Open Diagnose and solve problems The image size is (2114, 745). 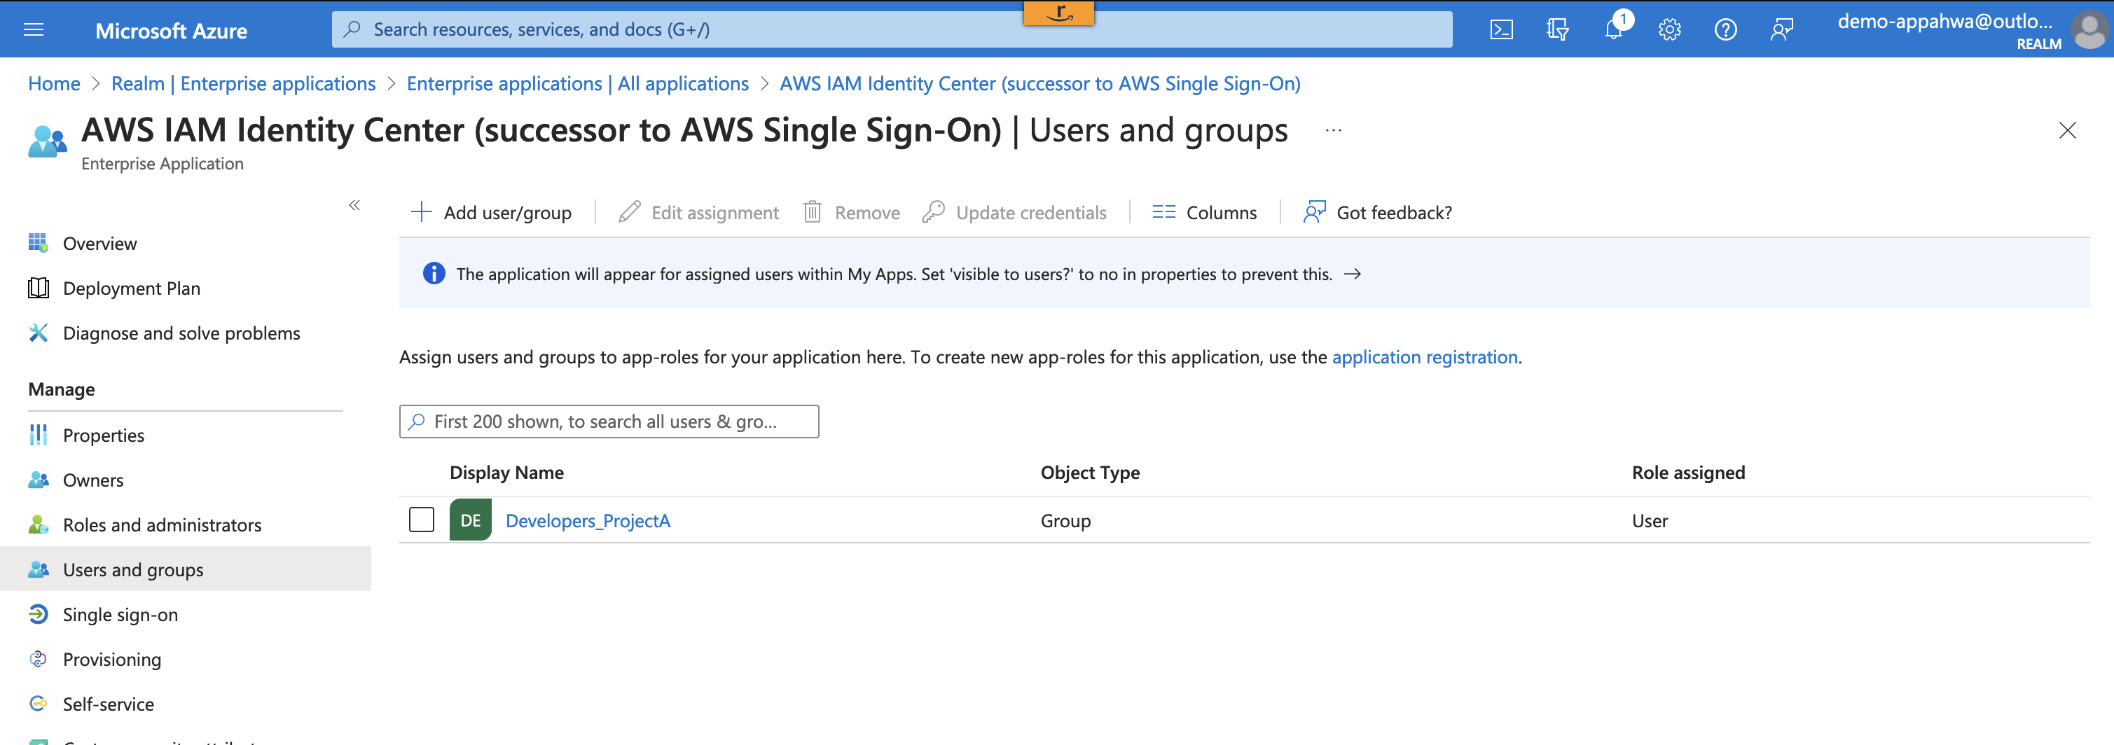pyautogui.click(x=181, y=333)
